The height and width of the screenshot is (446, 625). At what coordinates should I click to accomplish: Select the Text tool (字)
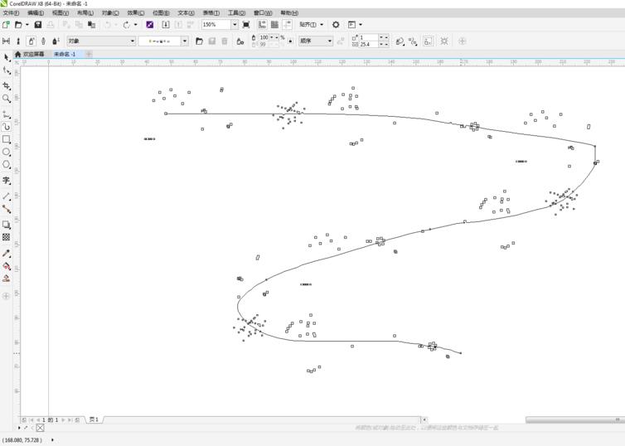coord(7,181)
